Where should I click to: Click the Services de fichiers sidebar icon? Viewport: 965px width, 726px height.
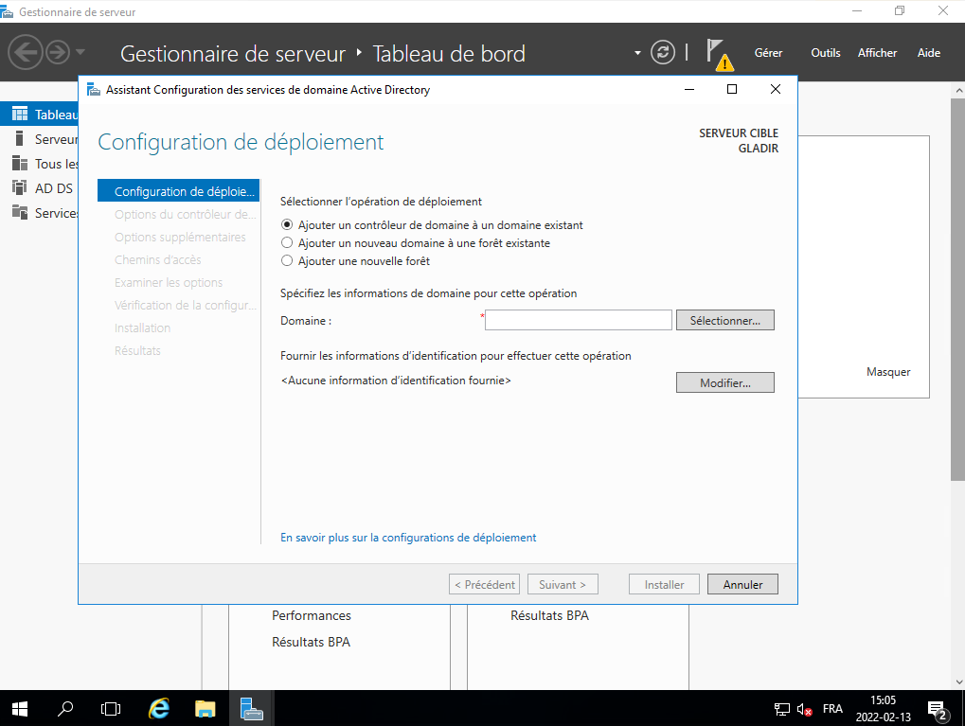pyautogui.click(x=20, y=212)
